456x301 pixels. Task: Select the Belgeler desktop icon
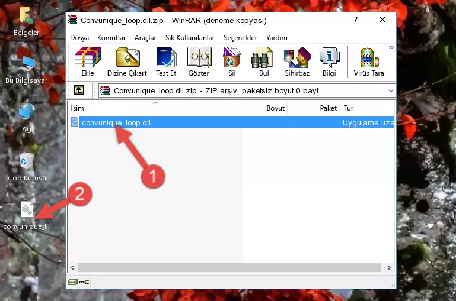(26, 21)
